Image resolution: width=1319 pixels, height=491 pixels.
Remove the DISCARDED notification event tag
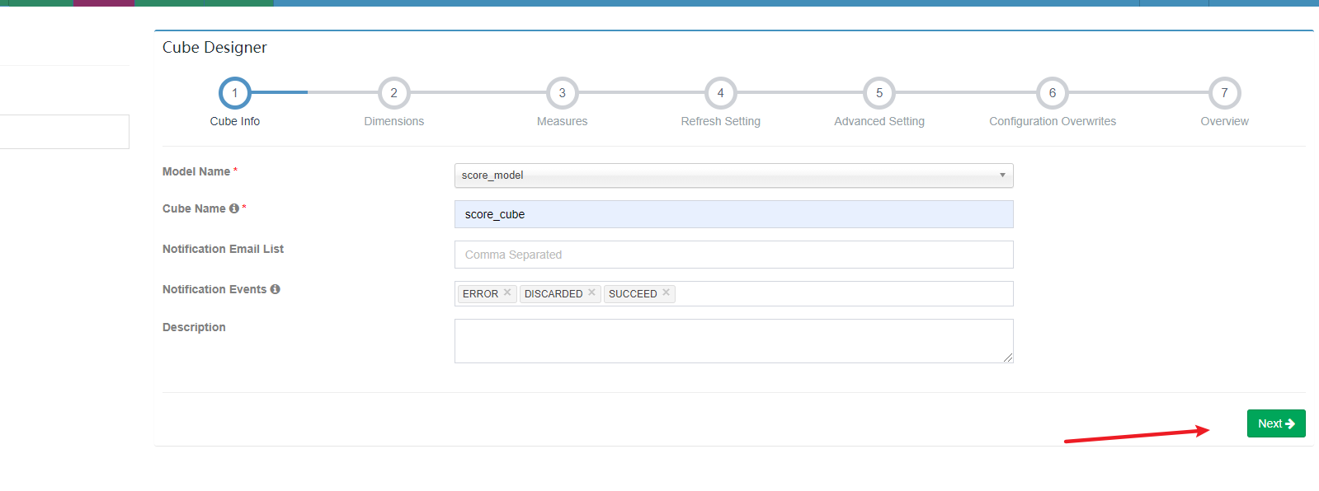tap(591, 292)
